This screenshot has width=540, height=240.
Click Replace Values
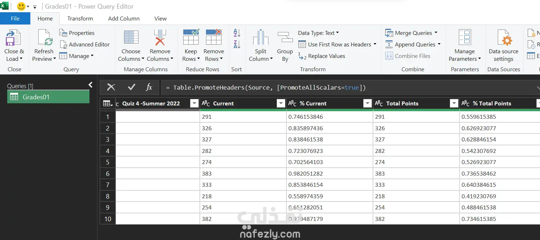[x=322, y=56]
